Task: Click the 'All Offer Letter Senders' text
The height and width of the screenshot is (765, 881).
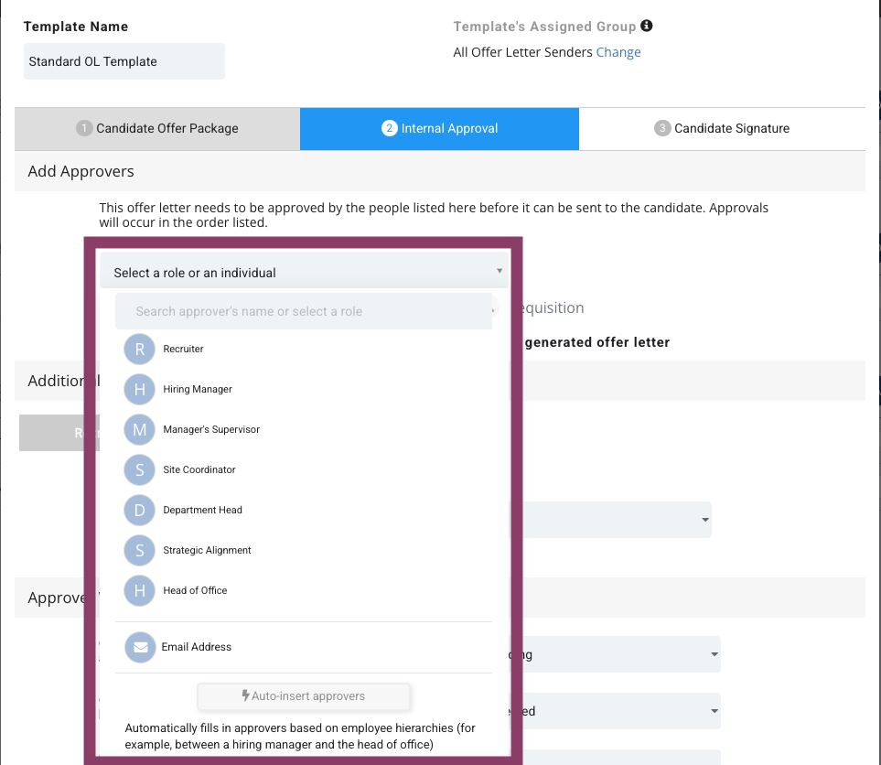Action: [522, 52]
